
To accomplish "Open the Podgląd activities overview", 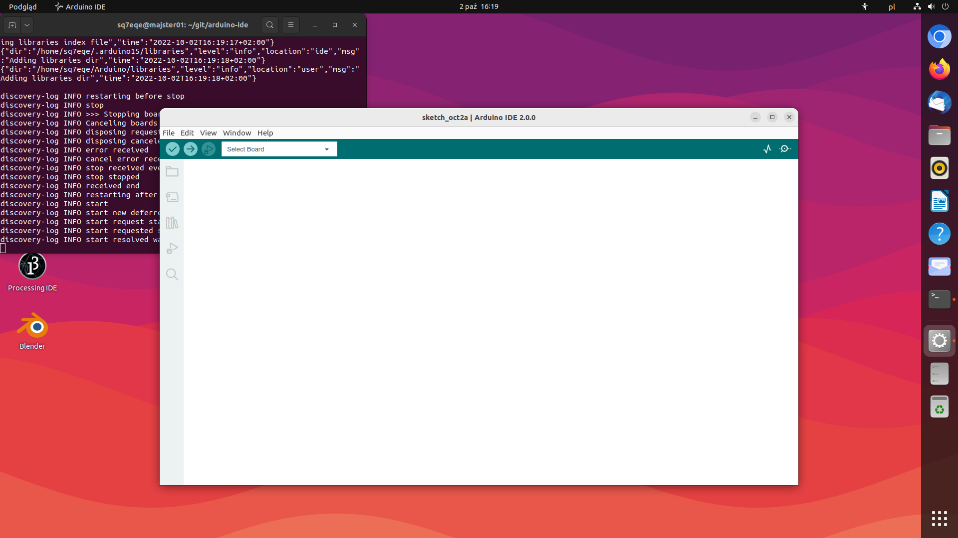I will 23,6.
